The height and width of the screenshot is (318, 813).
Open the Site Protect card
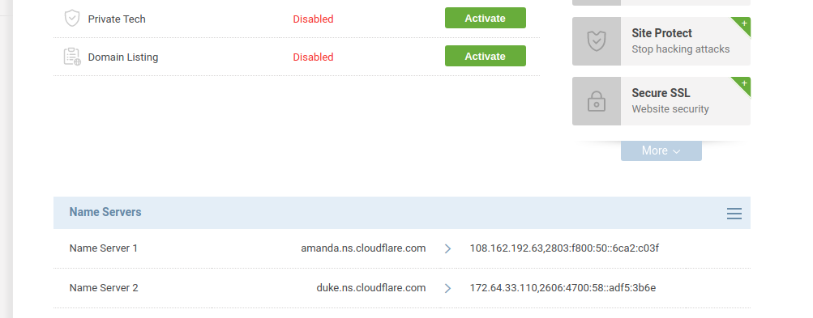661,41
